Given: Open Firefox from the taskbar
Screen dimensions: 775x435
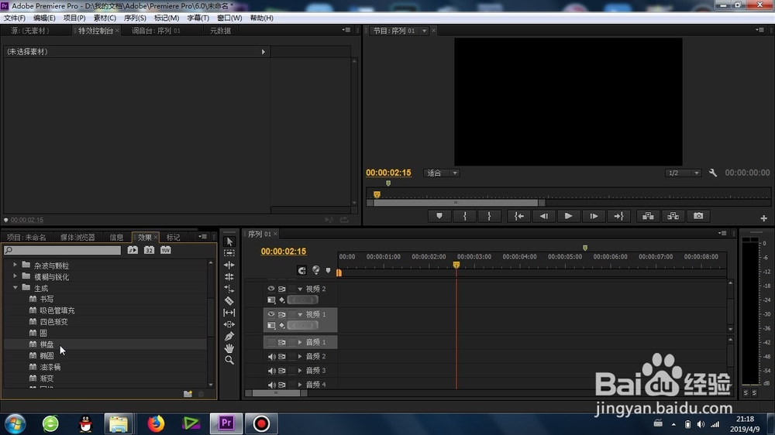Looking at the screenshot, I should point(156,423).
